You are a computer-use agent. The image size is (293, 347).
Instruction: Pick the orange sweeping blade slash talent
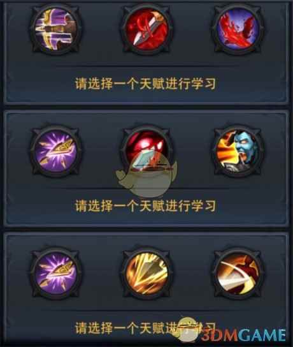click(238, 274)
